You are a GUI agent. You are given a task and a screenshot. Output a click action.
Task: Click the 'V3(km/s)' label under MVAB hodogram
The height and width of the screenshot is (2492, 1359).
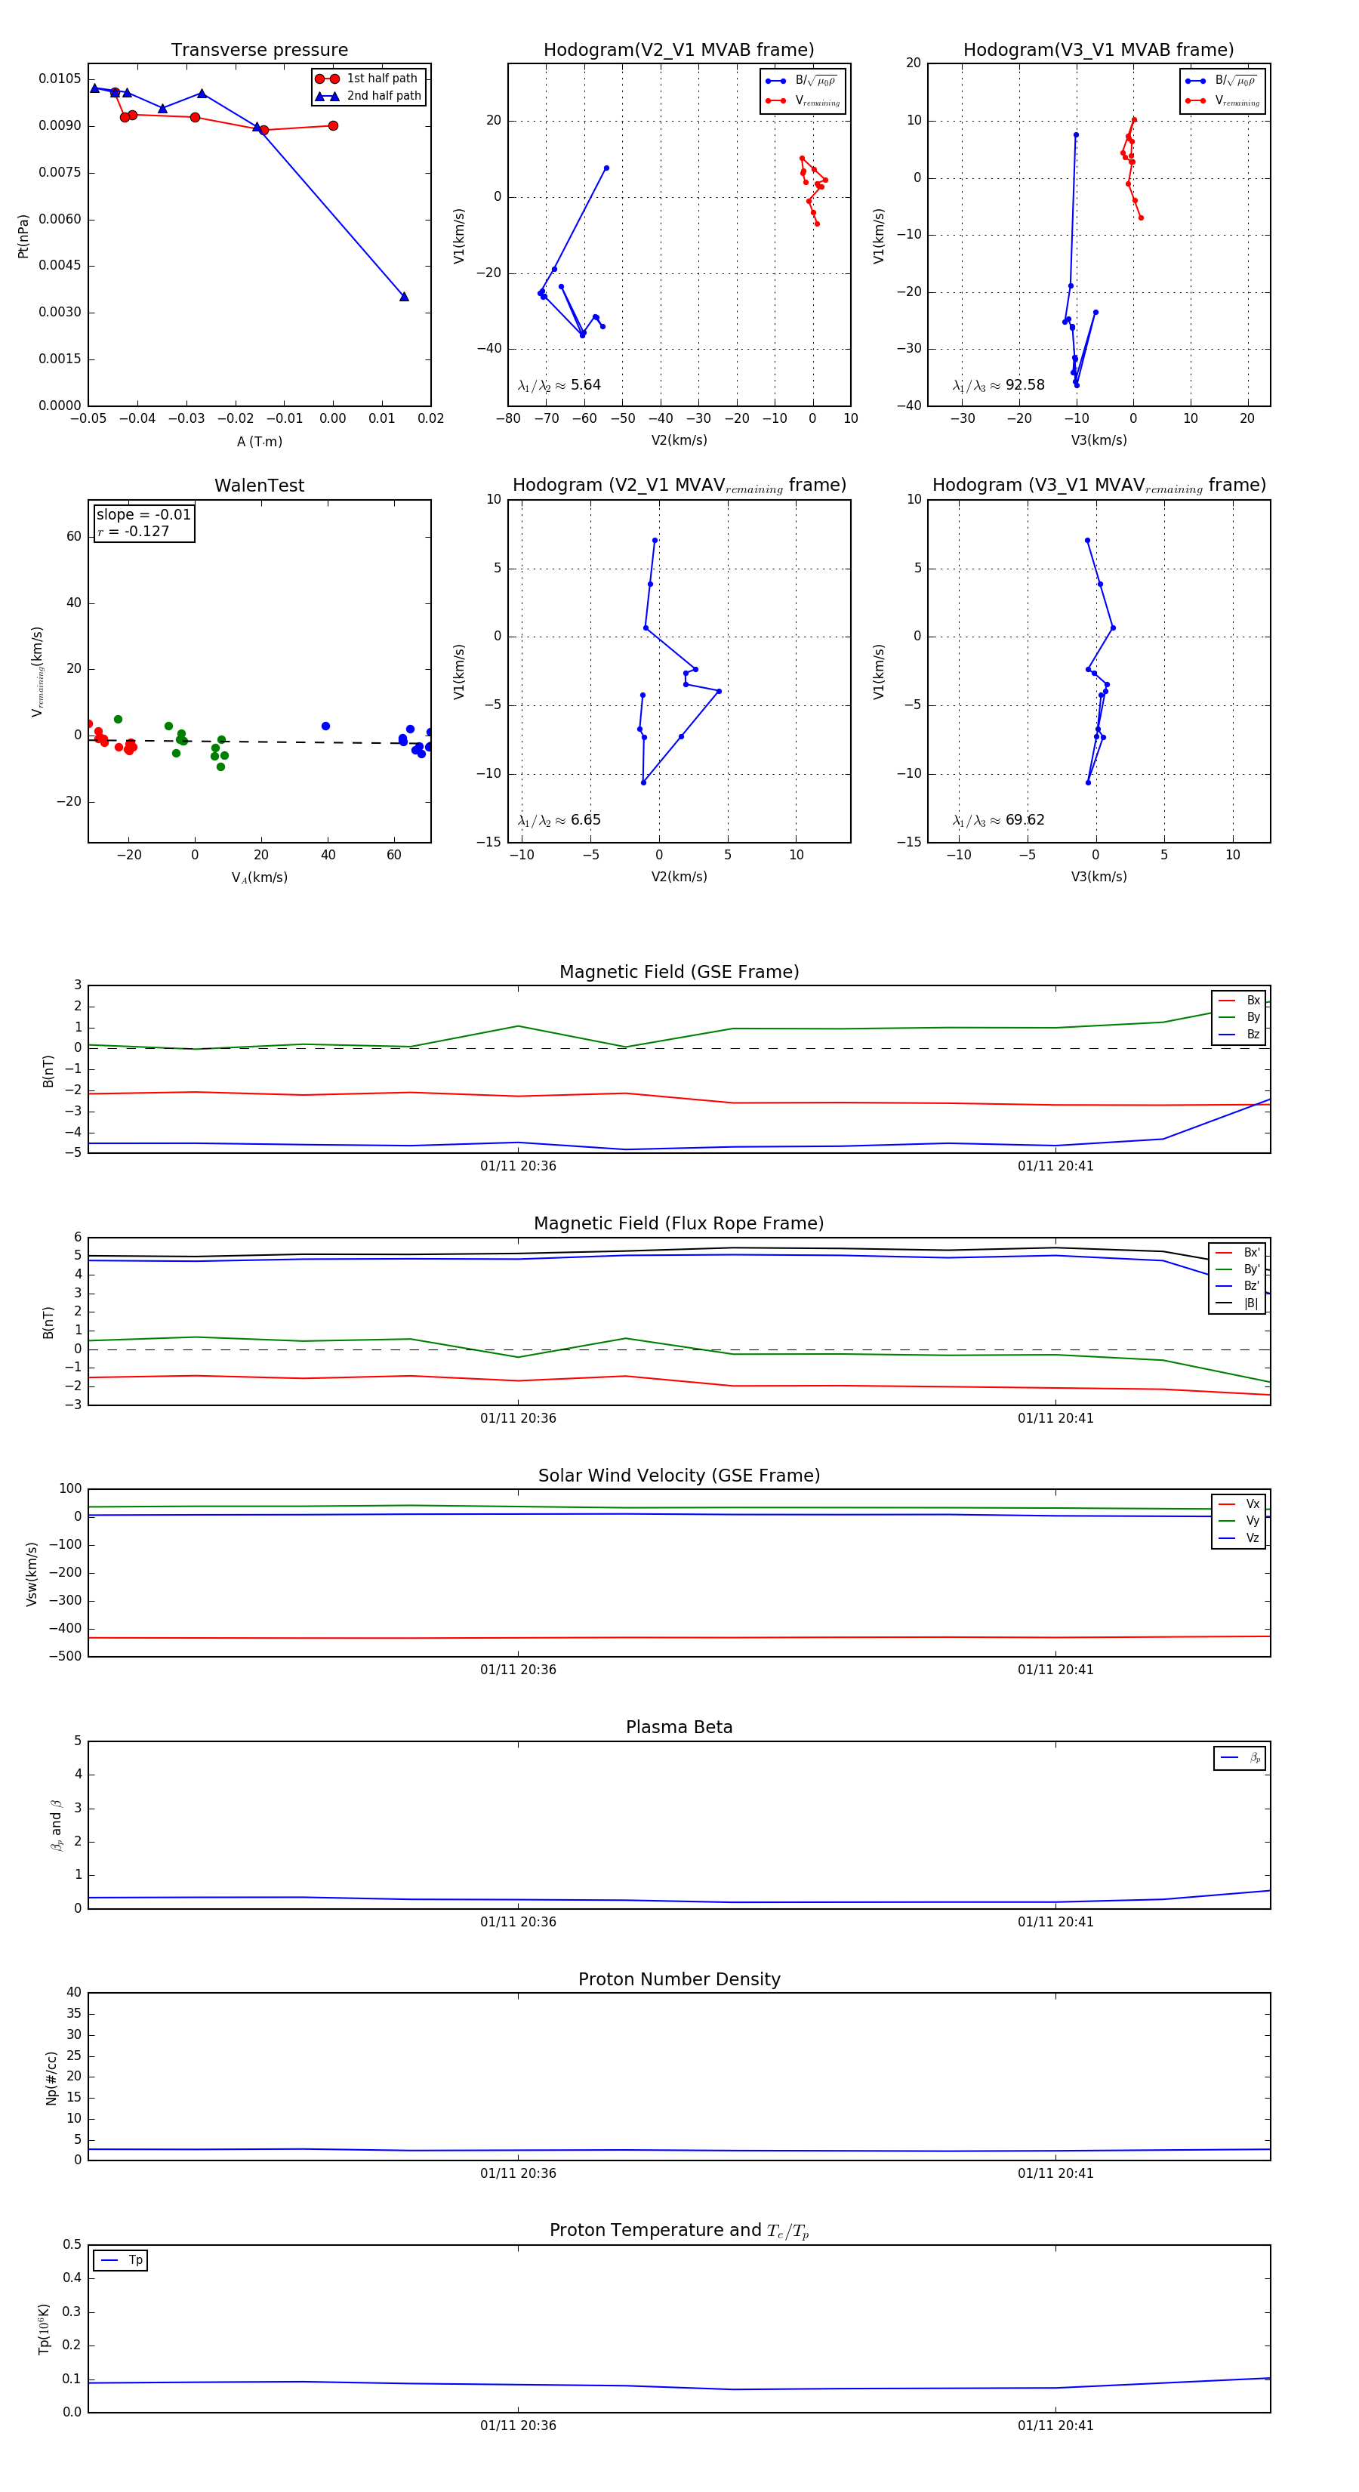click(x=1099, y=441)
